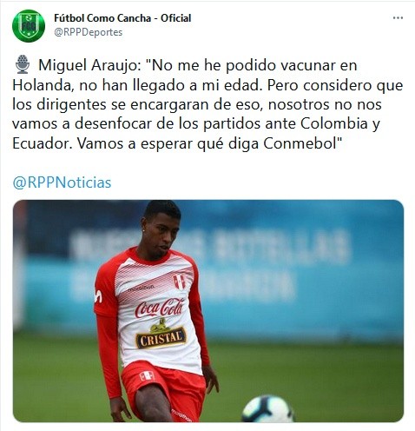Click the @RPPDeportes handle
Viewport: 415px width, 431px height.
point(89,32)
